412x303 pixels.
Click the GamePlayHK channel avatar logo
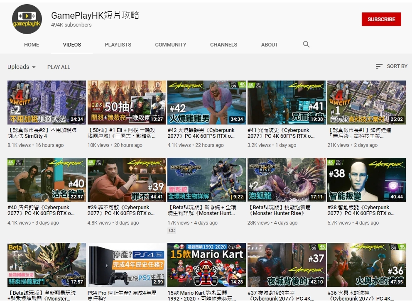coord(27,19)
